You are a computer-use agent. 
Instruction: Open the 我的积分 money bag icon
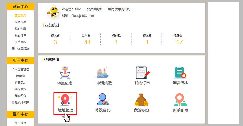(x=141, y=100)
